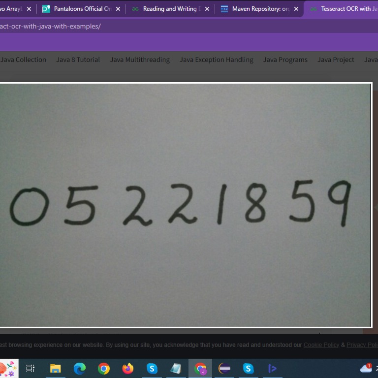Open the blue arrow app in the taskbar
Screen dimensions: 378x378
(272, 368)
